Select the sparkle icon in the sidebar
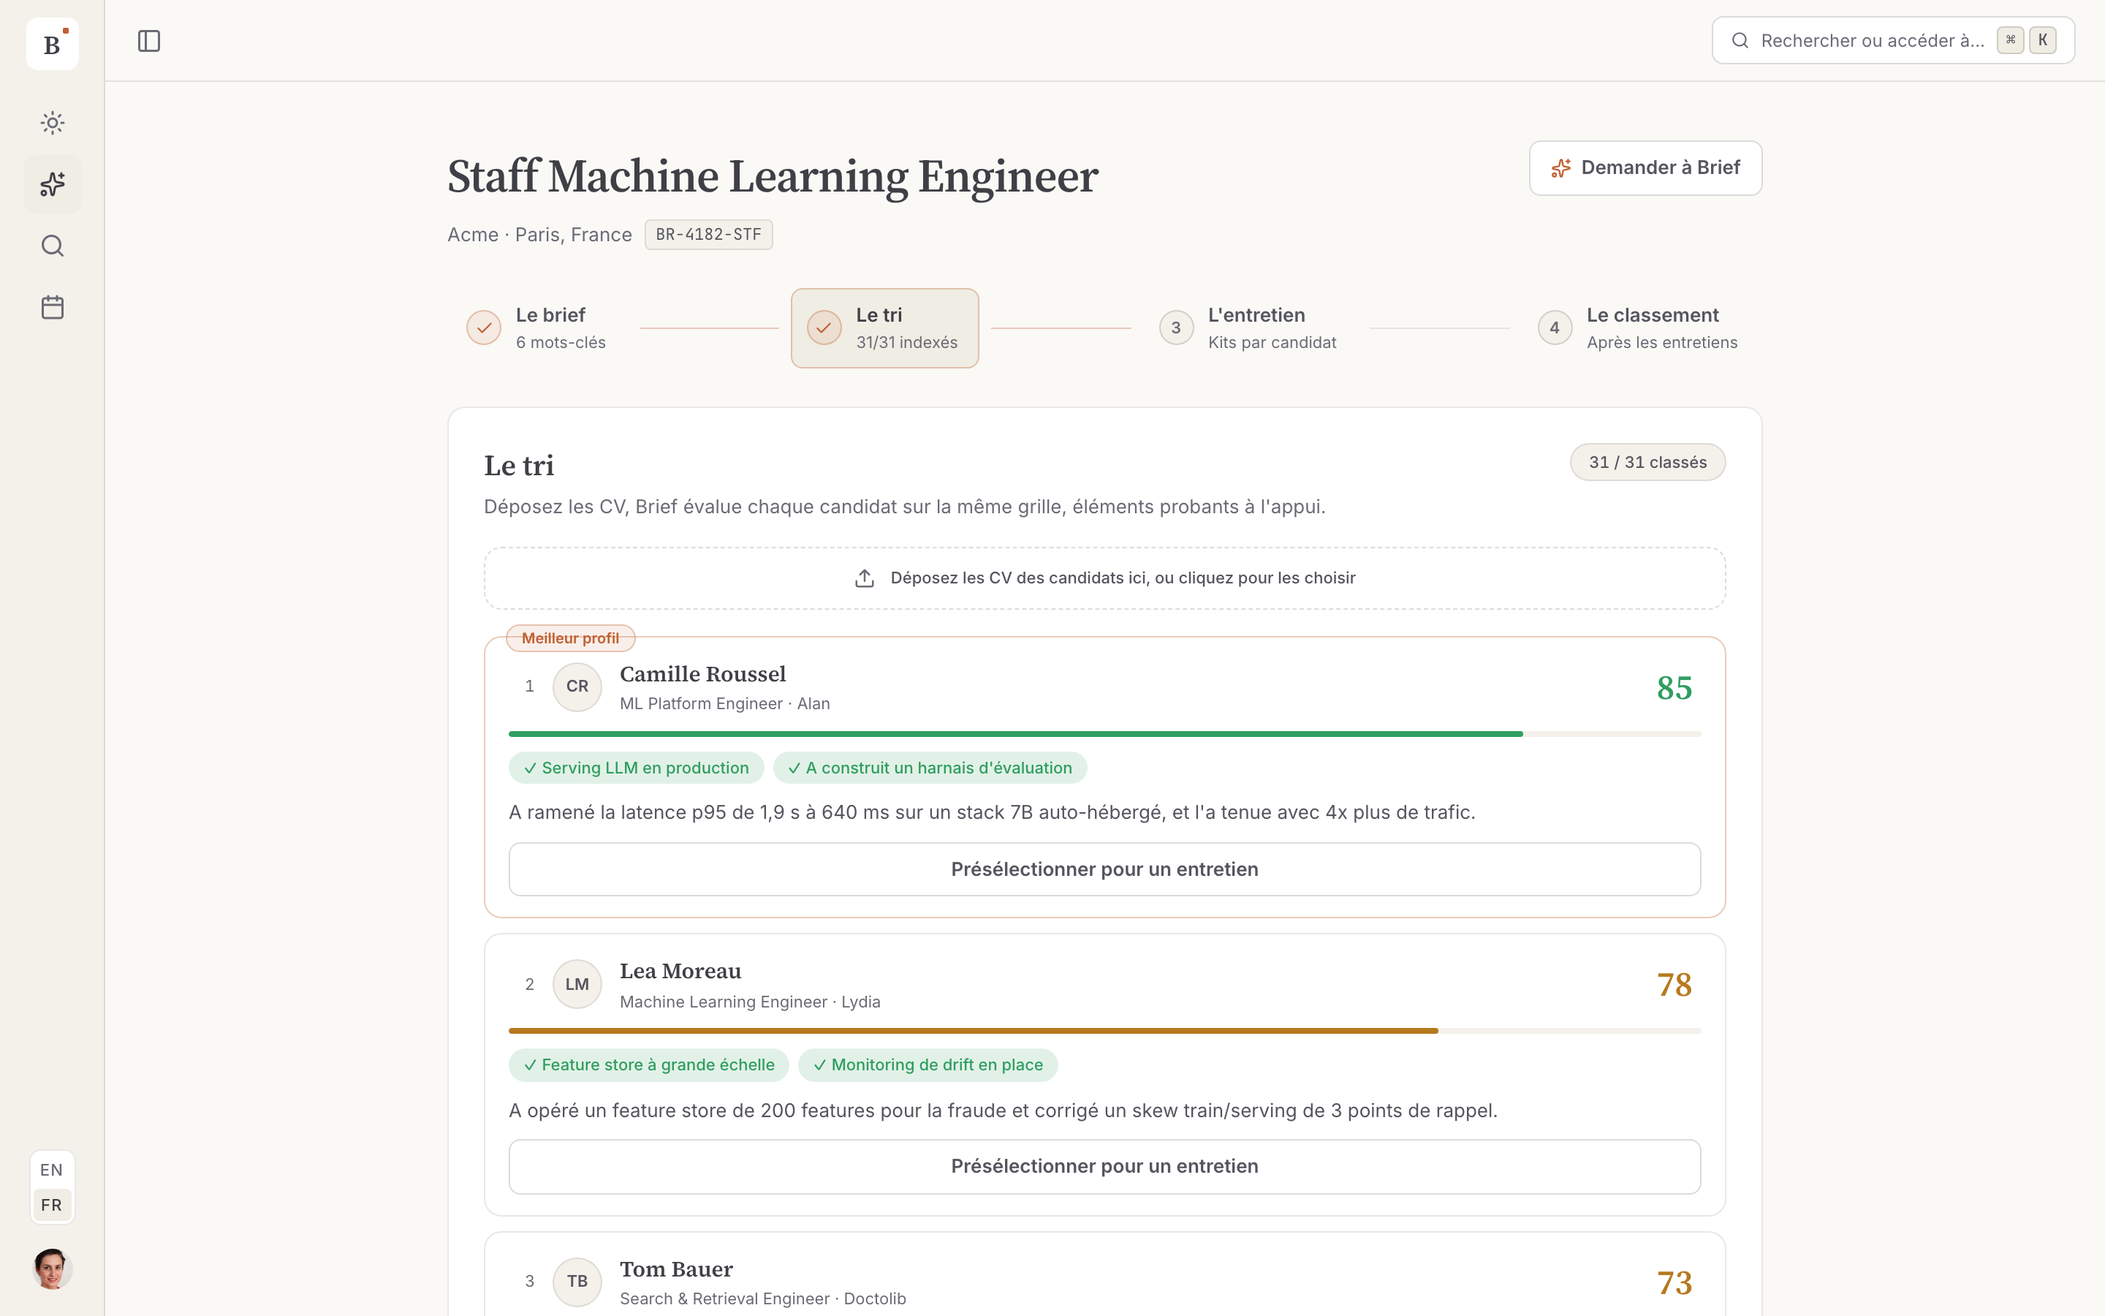This screenshot has height=1316, width=2105. pos(52,184)
